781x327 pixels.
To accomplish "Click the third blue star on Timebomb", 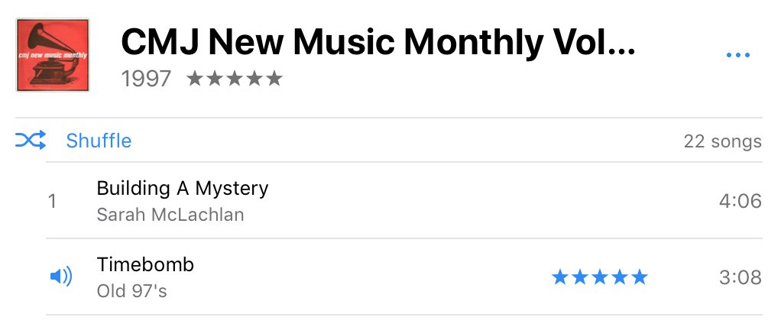I will point(599,277).
